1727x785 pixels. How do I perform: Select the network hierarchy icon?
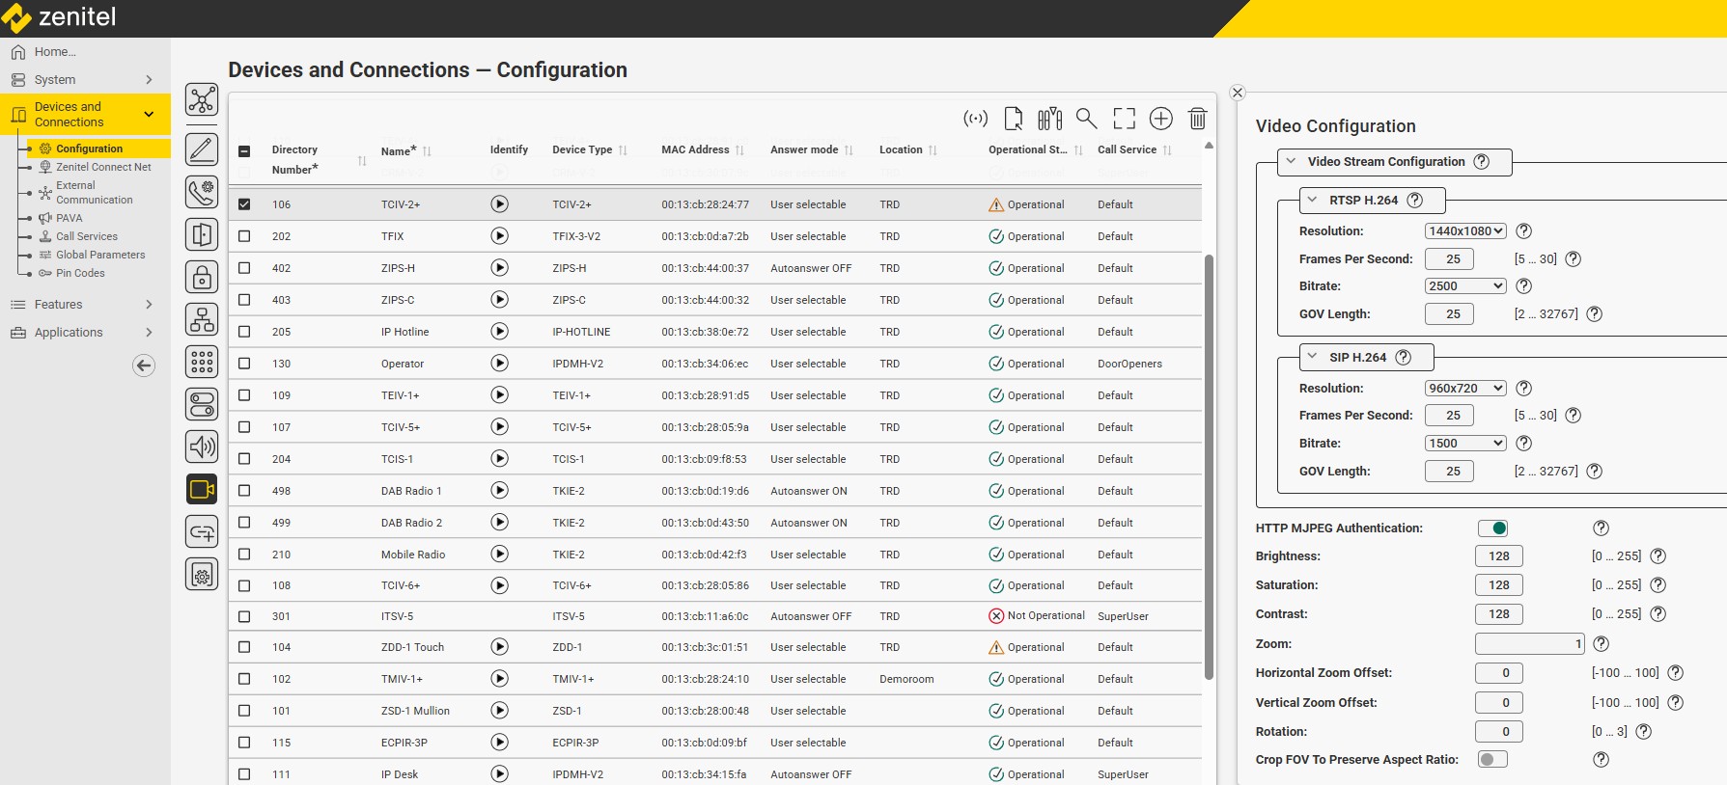[202, 319]
